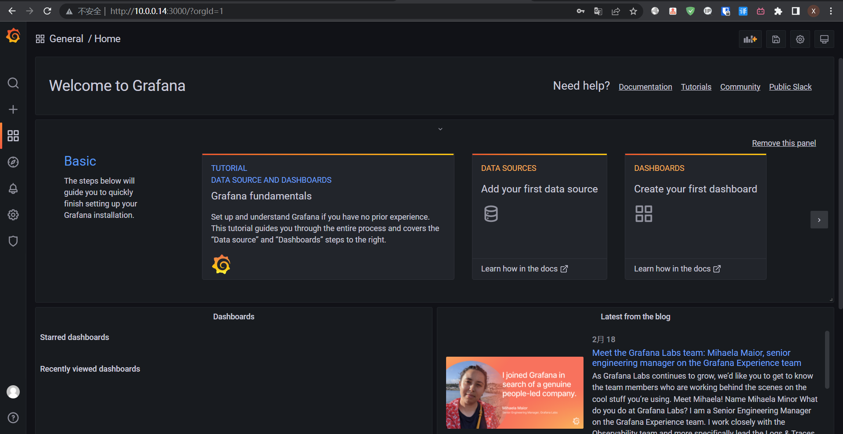Click the Welcome to Grafana heading

[x=117, y=86]
